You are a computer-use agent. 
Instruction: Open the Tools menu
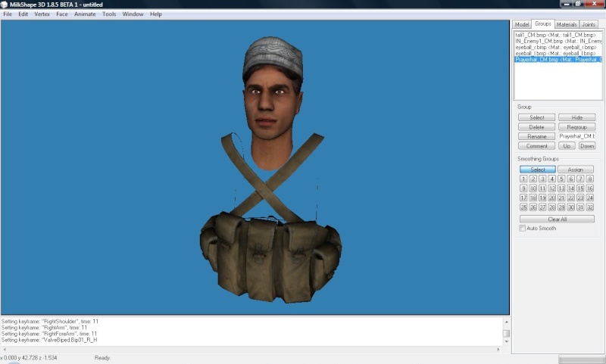click(109, 14)
